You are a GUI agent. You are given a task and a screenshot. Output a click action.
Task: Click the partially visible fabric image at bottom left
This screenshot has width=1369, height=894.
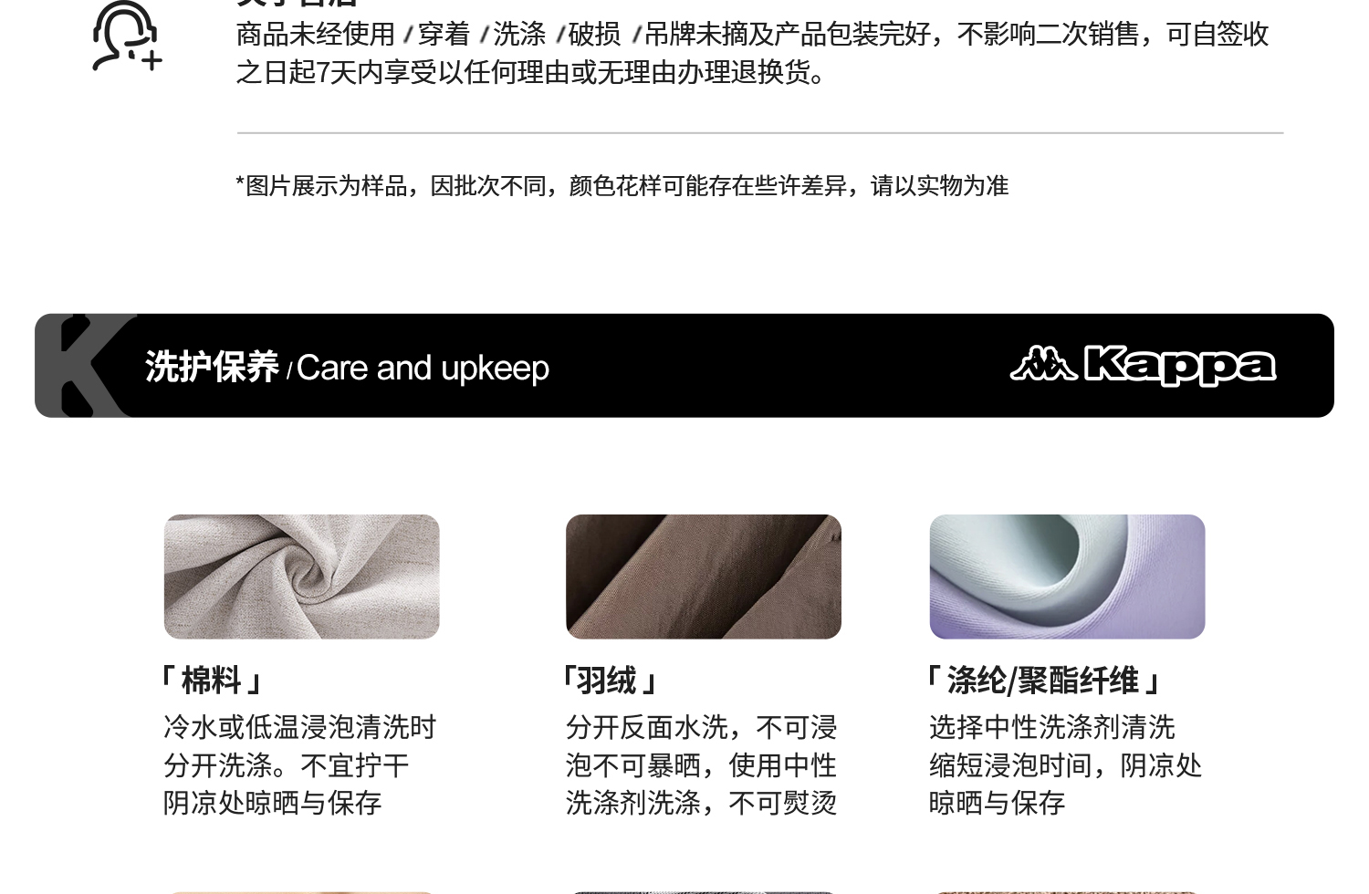[301, 892]
